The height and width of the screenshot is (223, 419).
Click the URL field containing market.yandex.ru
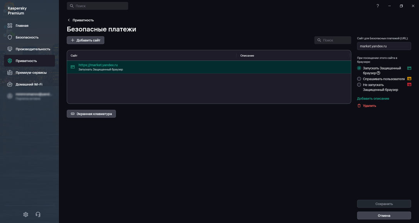384,46
